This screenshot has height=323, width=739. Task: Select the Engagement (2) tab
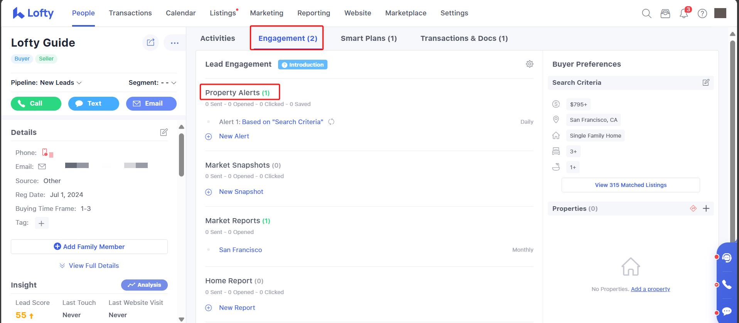[288, 38]
